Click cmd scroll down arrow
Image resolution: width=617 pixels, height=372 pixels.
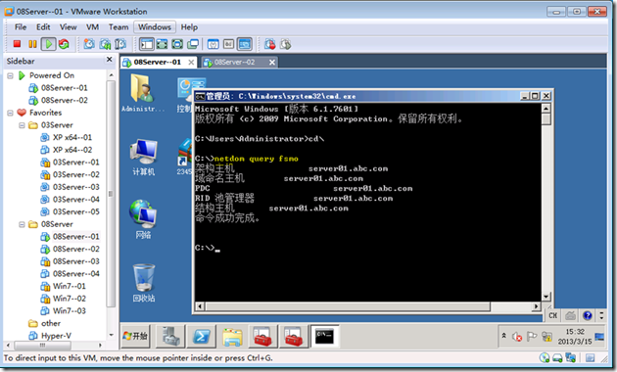tap(546, 297)
